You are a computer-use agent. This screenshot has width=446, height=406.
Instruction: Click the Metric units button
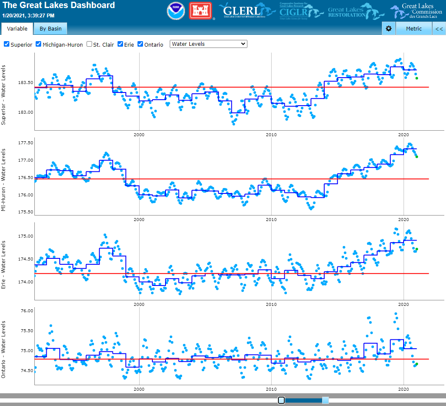(414, 29)
